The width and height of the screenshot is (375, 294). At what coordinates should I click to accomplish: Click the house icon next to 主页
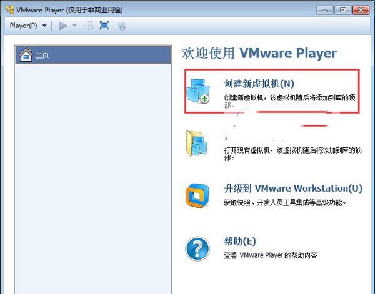(26, 55)
